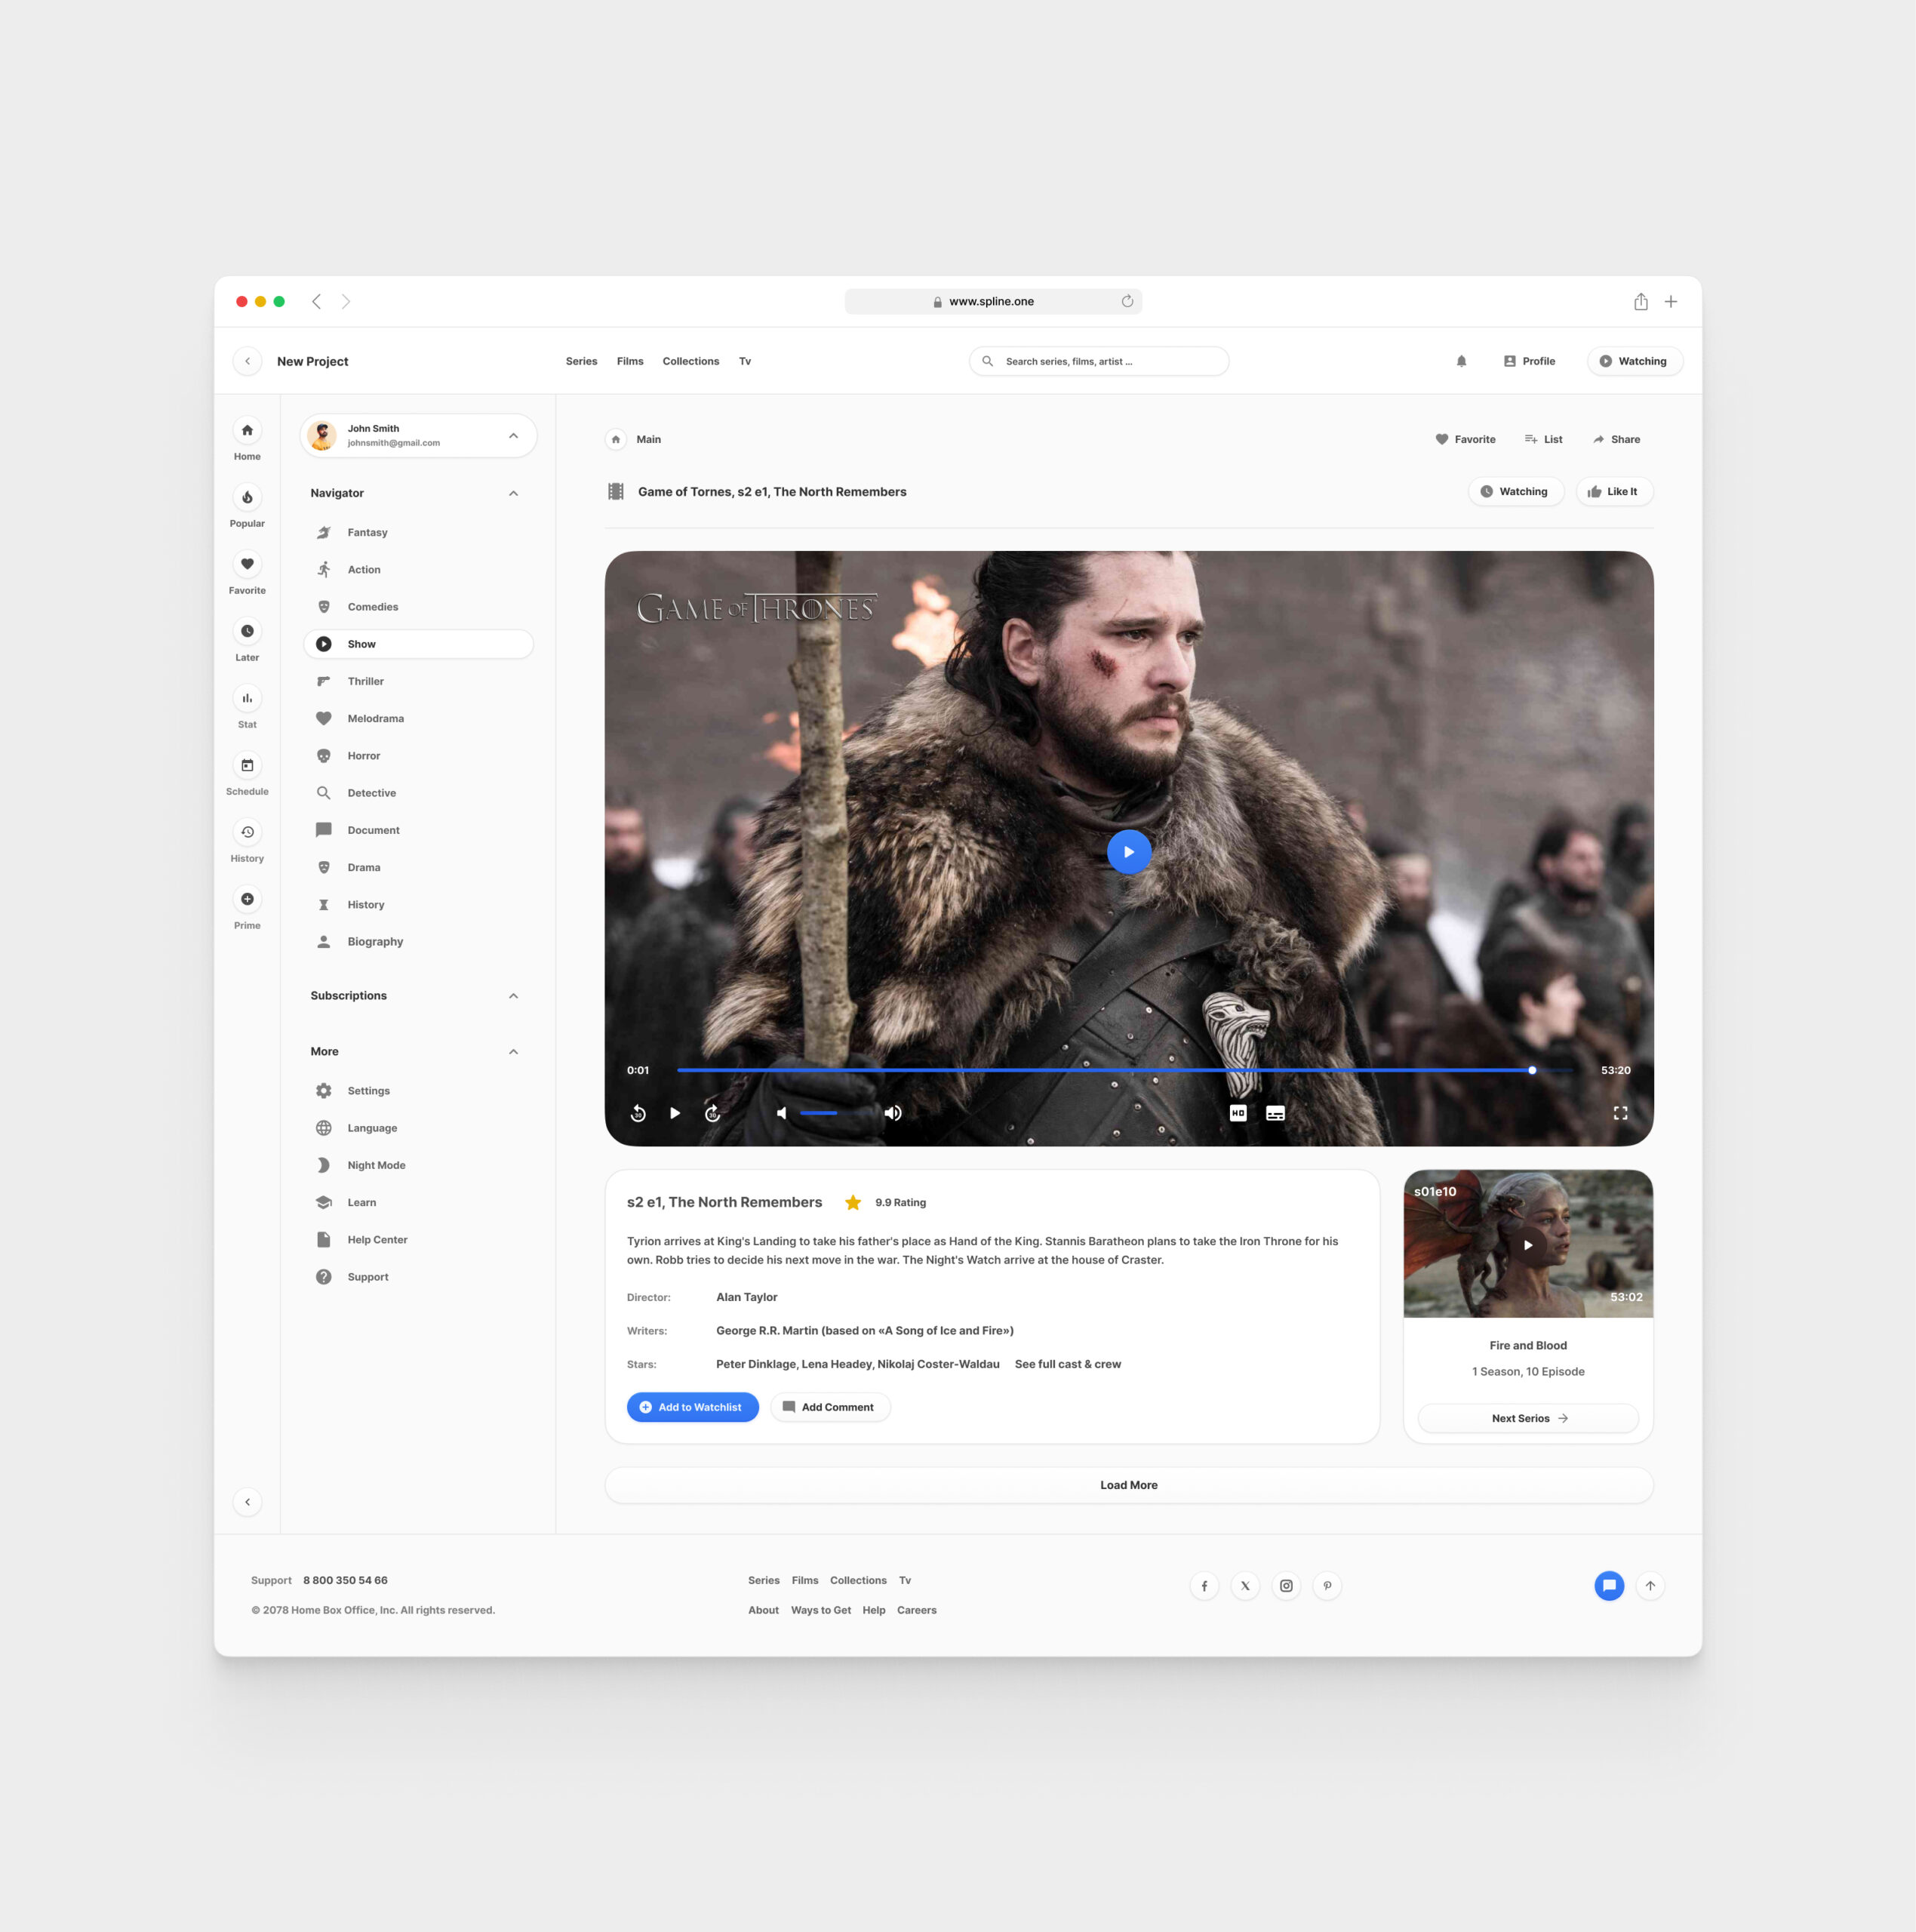Open the Series tab in top navigation
The image size is (1916, 1932).
tap(581, 361)
